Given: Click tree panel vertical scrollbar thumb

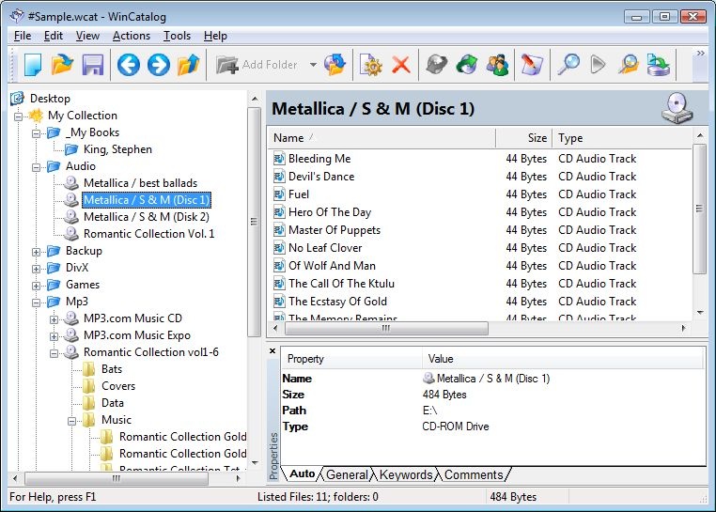Looking at the screenshot, I should pyautogui.click(x=254, y=222).
